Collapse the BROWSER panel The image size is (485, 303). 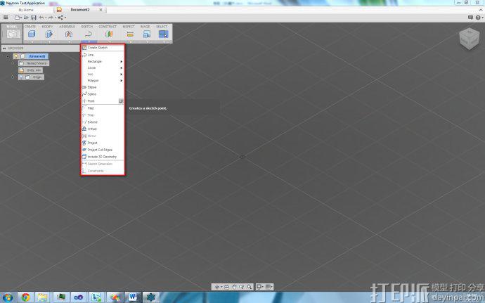point(4,49)
